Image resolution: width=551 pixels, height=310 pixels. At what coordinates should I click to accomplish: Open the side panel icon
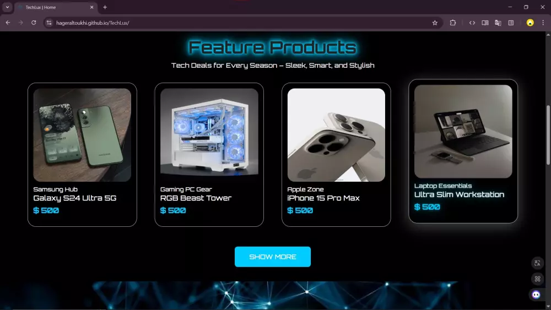pos(511,23)
